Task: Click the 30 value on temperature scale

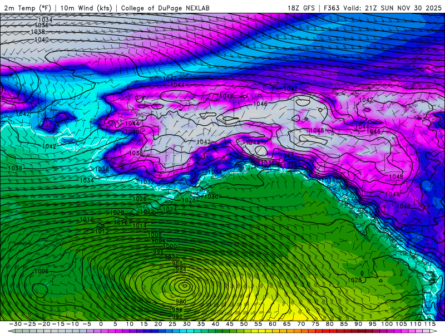Action: pos(187,324)
